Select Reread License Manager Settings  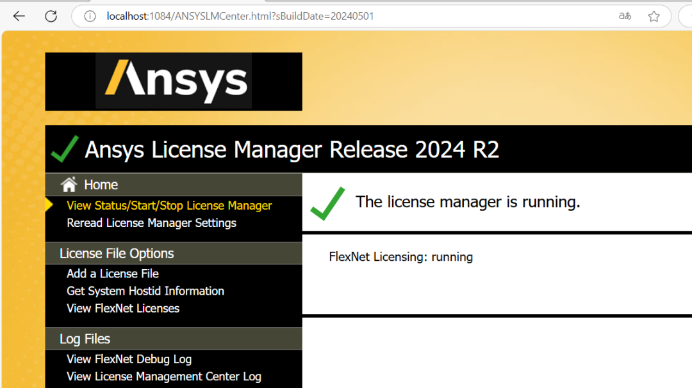151,223
